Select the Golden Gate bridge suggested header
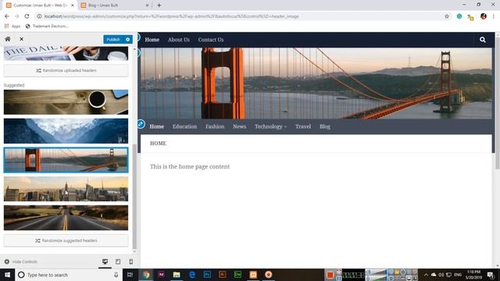Screen dimensions: 500x281 [x=66, y=160]
